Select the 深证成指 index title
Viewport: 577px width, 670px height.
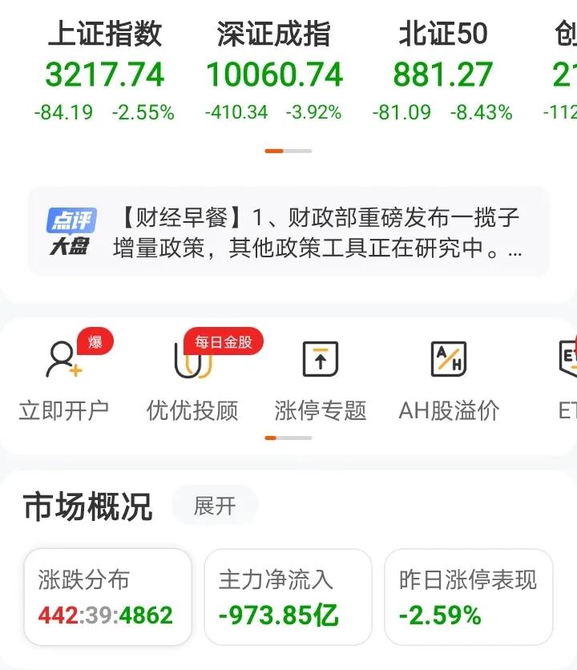pyautogui.click(x=274, y=34)
